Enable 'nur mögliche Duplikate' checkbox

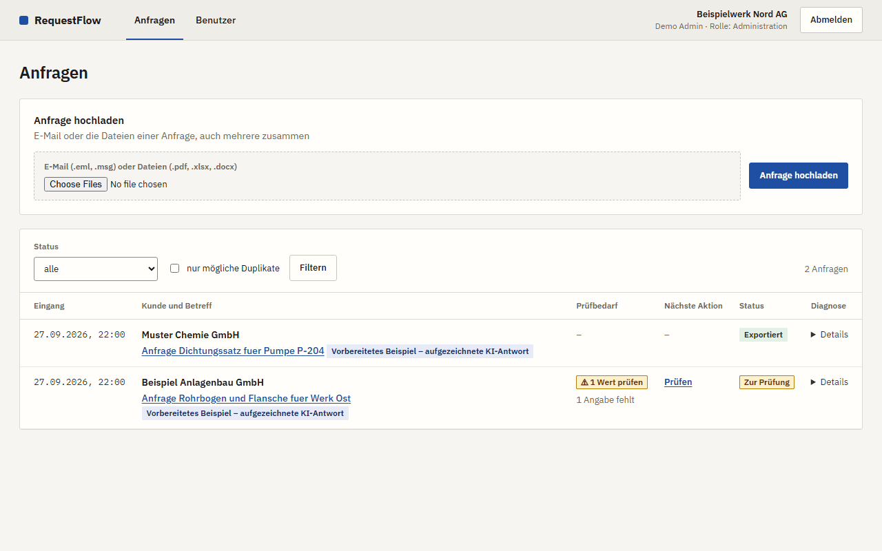coord(175,269)
